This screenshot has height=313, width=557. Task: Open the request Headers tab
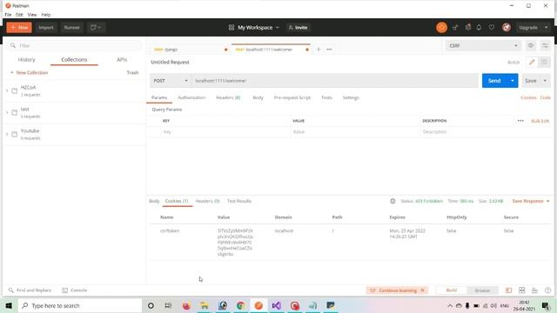(228, 97)
